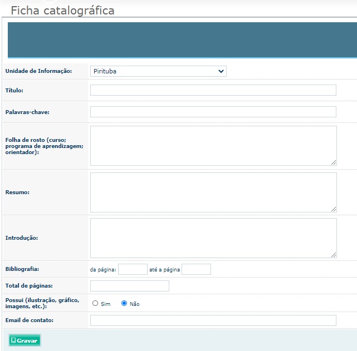Click the Email de contato field
This screenshot has height=351, width=357.
[213, 320]
